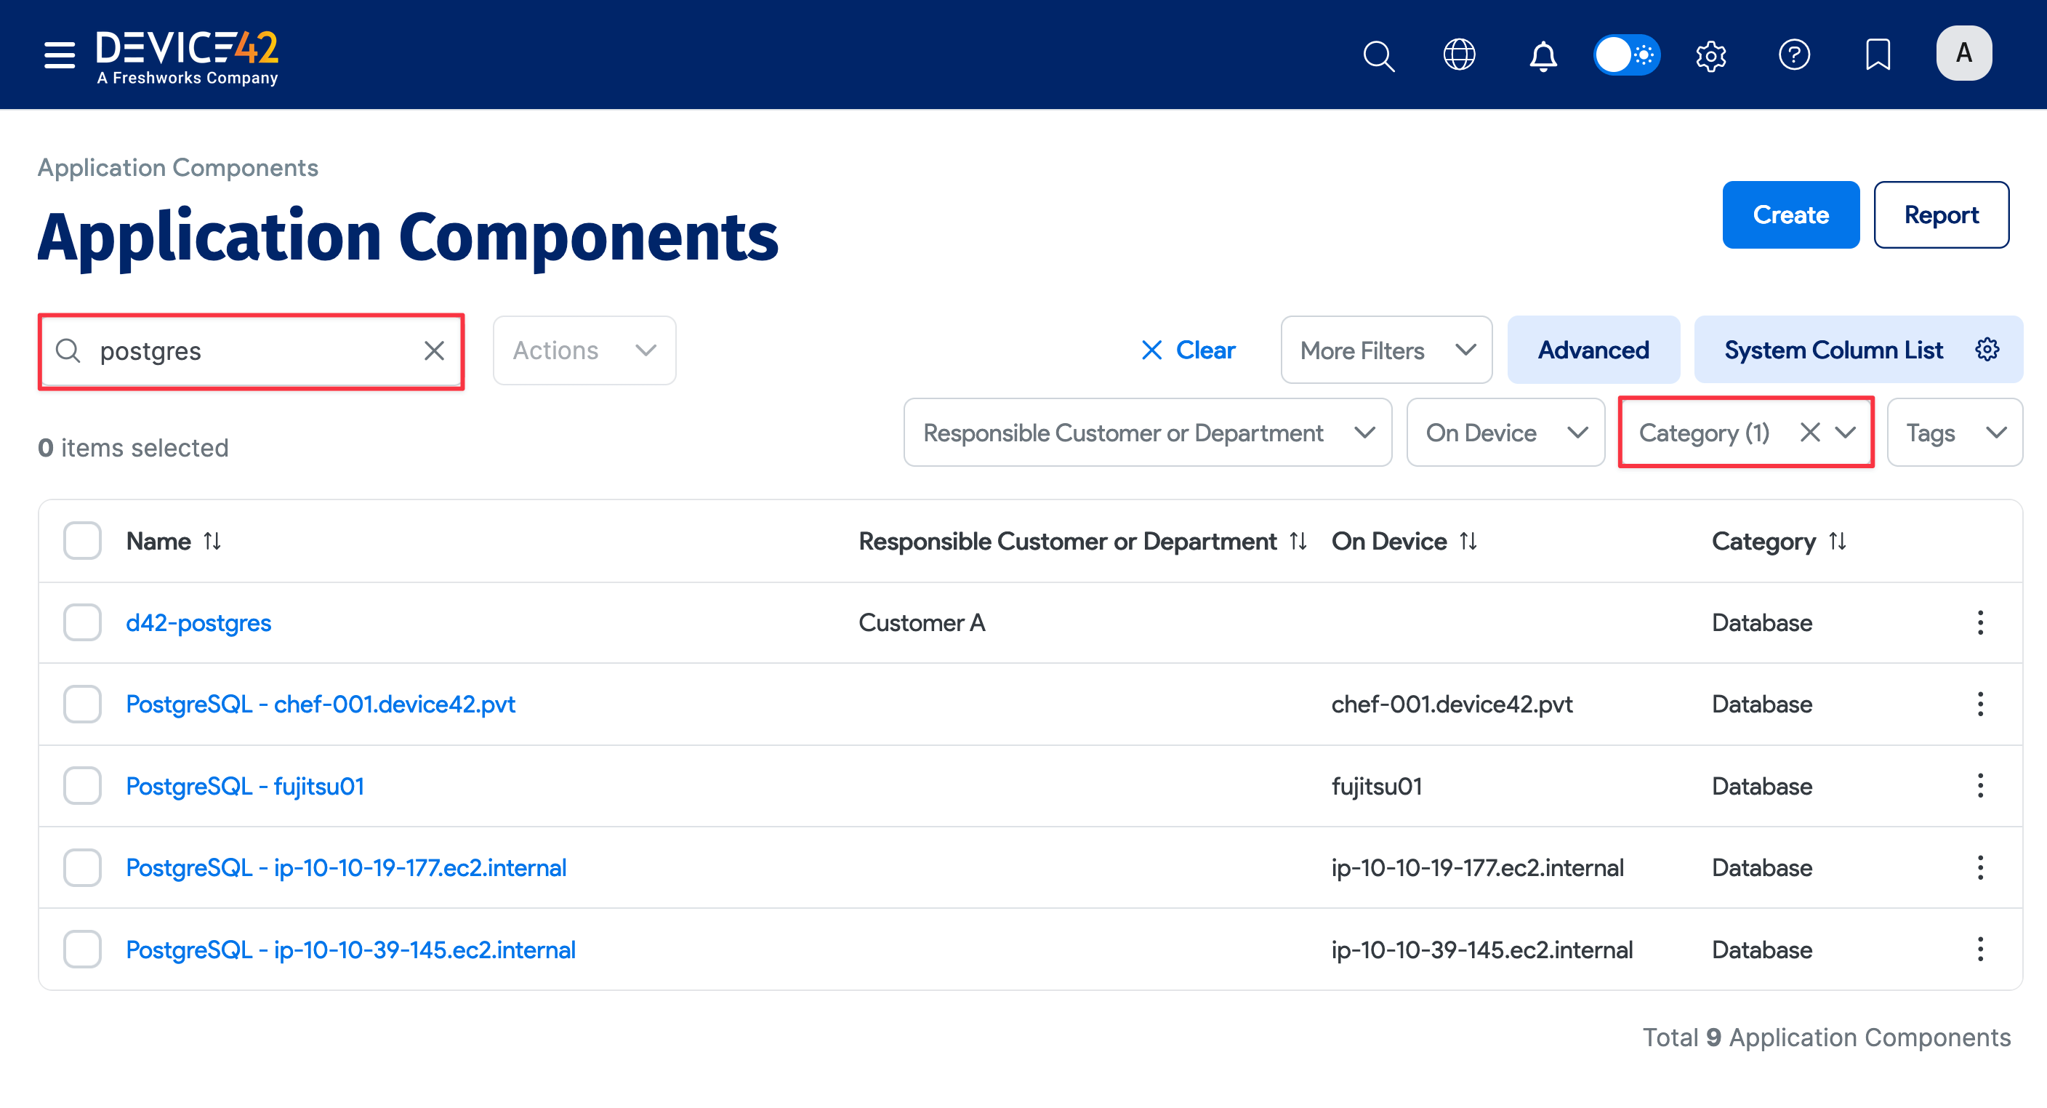
Task: Clear the postgres search using the X icon
Action: tap(434, 350)
